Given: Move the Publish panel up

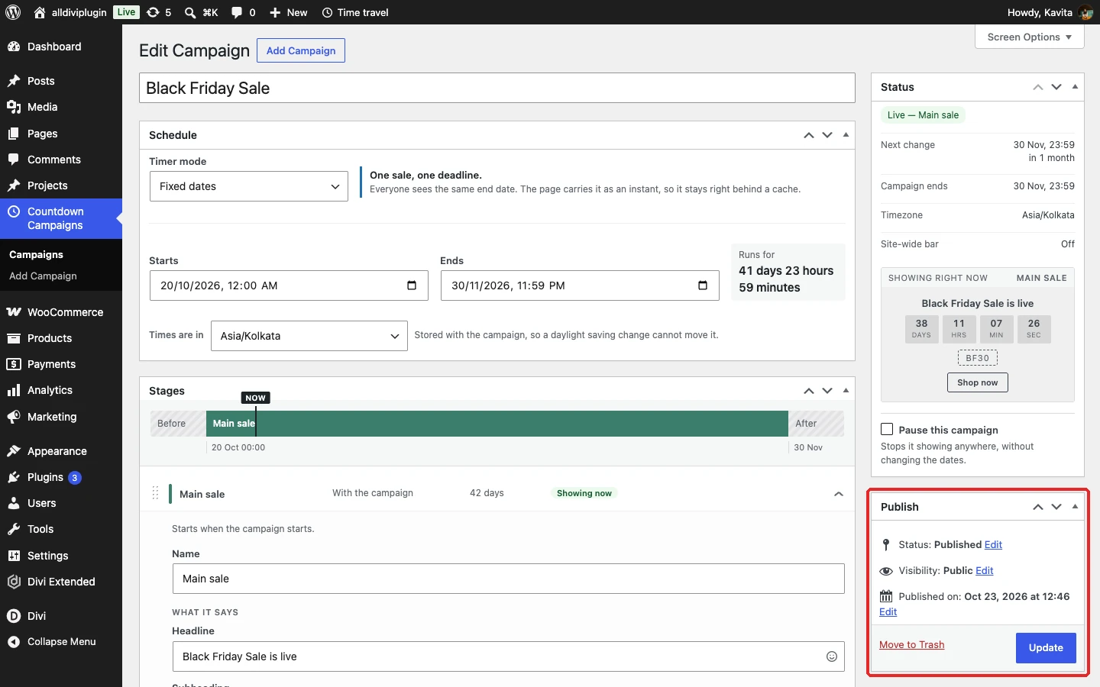Looking at the screenshot, I should 1038,507.
